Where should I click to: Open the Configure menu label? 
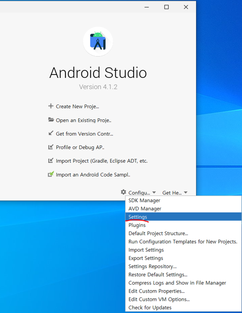coord(139,193)
